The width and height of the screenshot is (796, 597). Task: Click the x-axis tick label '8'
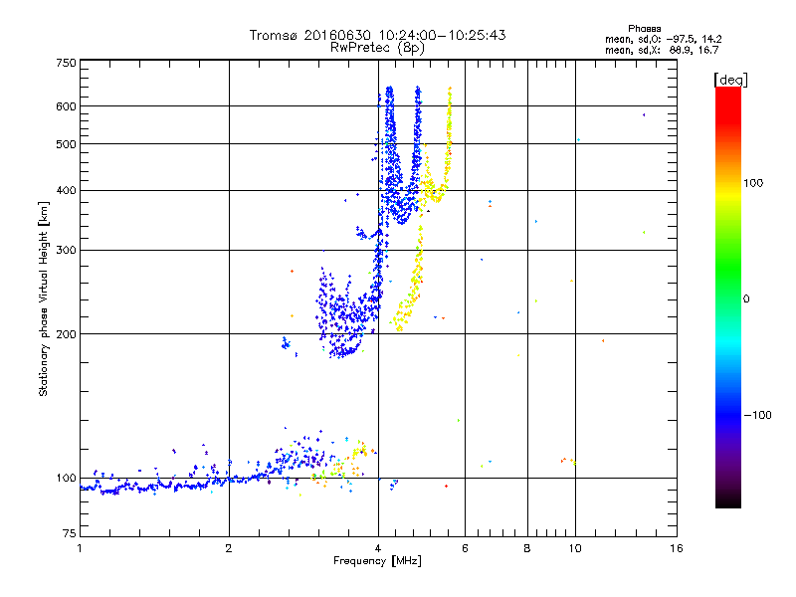527,548
